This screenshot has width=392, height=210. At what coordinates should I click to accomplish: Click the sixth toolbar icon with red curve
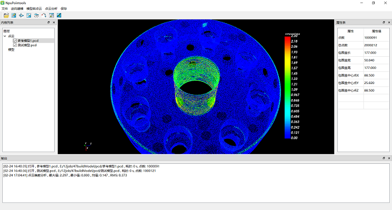(x=44, y=15)
